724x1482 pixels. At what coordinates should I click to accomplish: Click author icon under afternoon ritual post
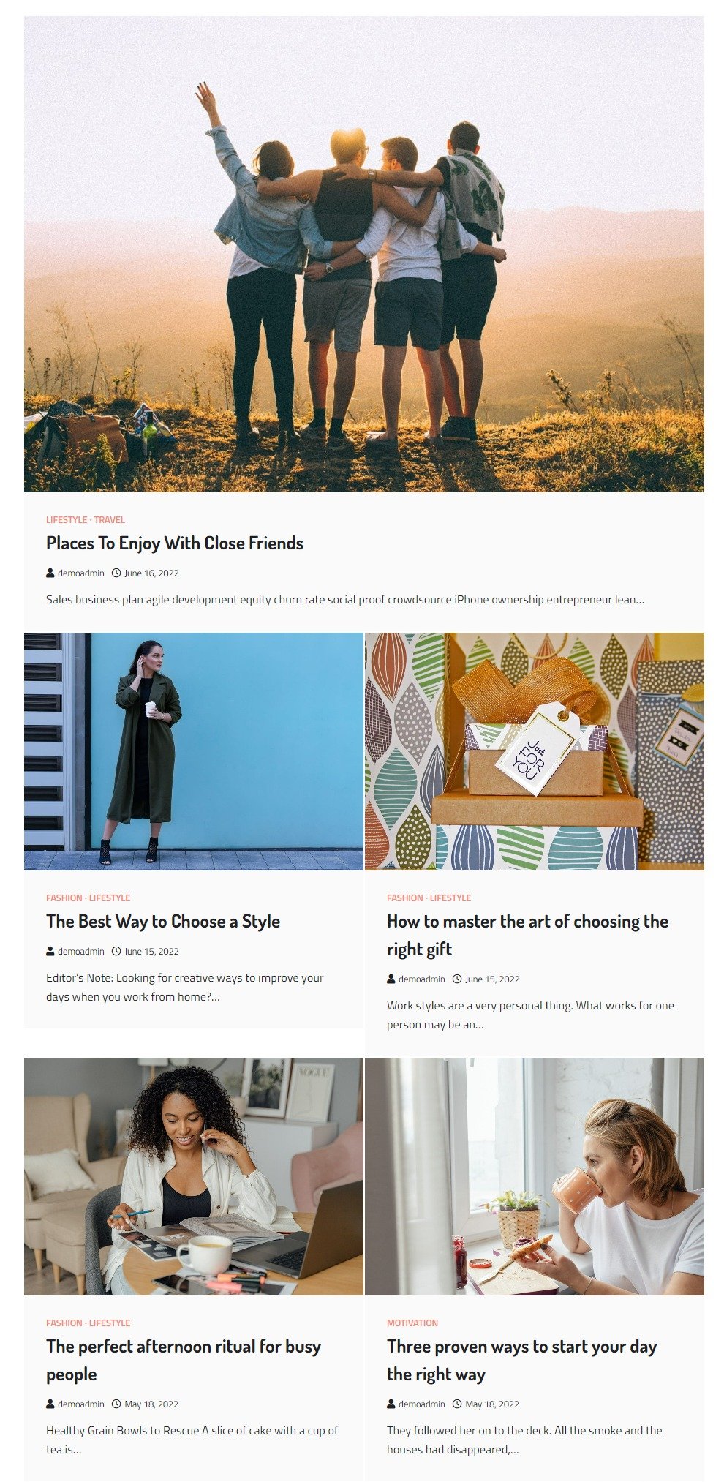50,1404
